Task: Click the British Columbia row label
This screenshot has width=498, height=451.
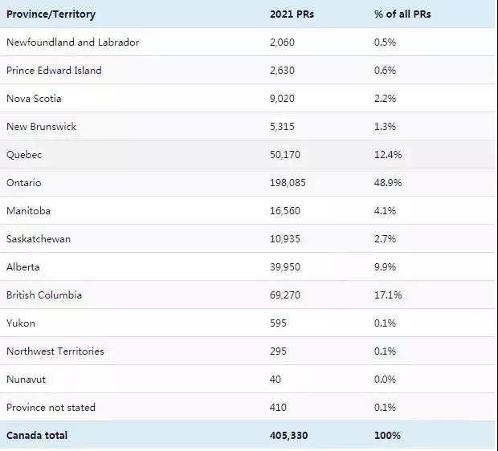Action: tap(44, 295)
